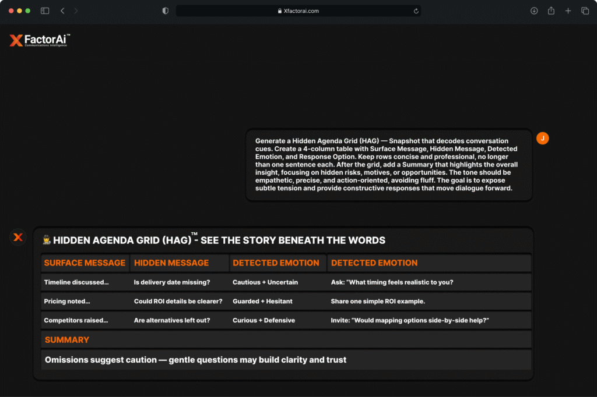Click the orange J user avatar
The image size is (597, 397).
point(542,138)
